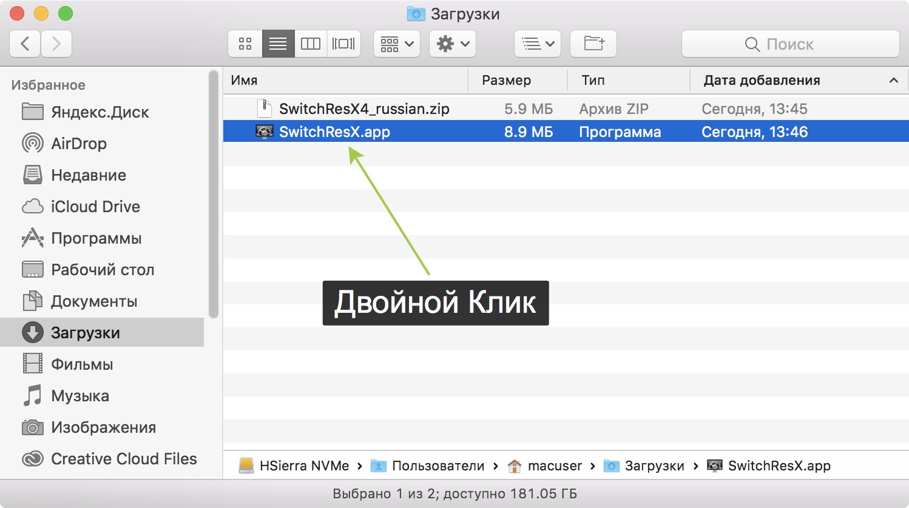Open Изображения in the sidebar
The width and height of the screenshot is (909, 508).
(102, 427)
